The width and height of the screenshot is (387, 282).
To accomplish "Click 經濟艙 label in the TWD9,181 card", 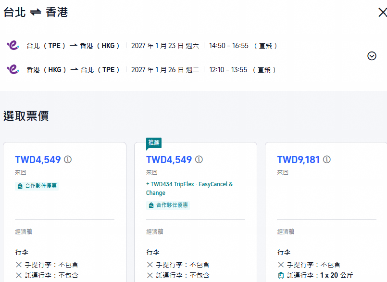I will [x=286, y=231].
